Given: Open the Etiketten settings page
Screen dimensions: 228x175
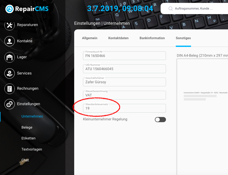Looking at the screenshot, I should click(28, 138).
